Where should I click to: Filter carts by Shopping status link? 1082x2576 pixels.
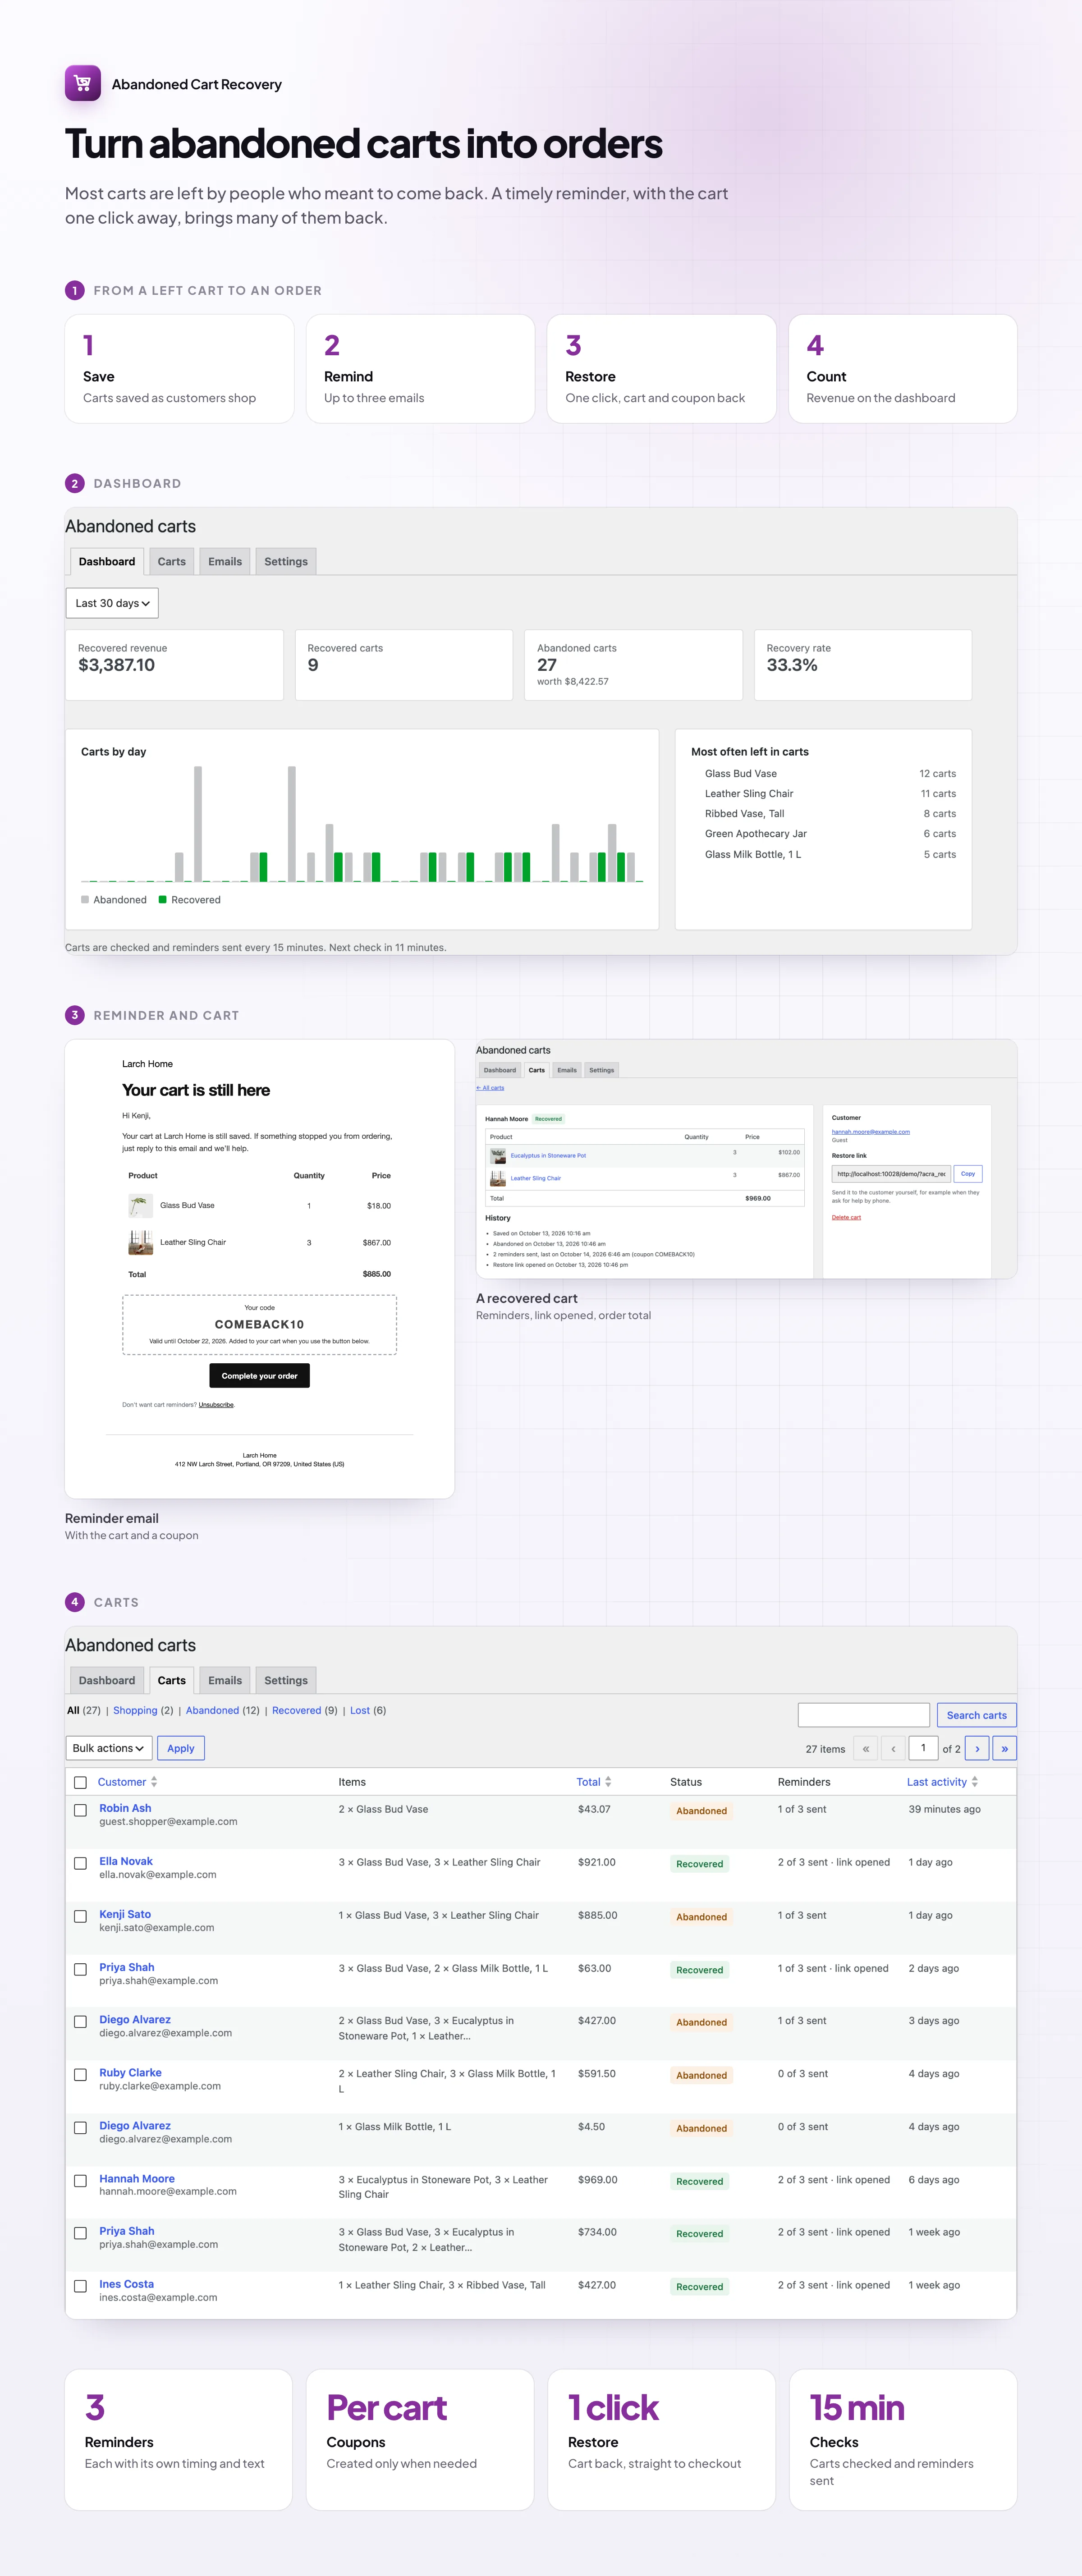135,1711
